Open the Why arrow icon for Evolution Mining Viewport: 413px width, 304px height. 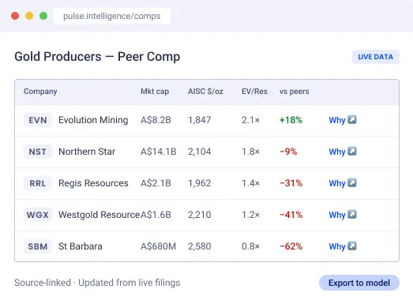[352, 119]
